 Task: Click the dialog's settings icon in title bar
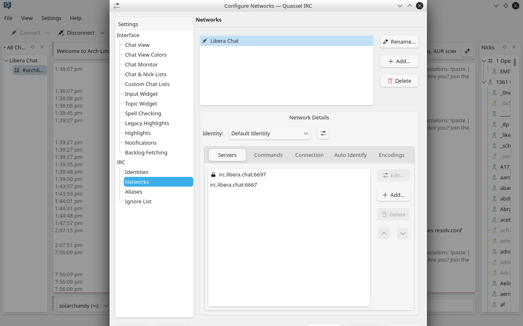point(117,6)
